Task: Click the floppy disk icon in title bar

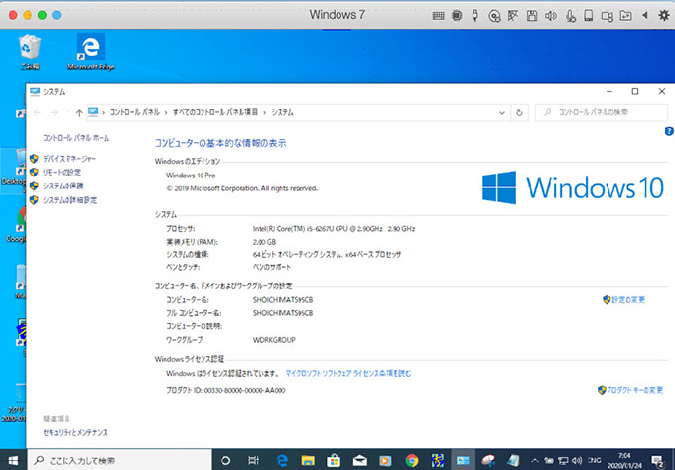Action: tap(532, 16)
